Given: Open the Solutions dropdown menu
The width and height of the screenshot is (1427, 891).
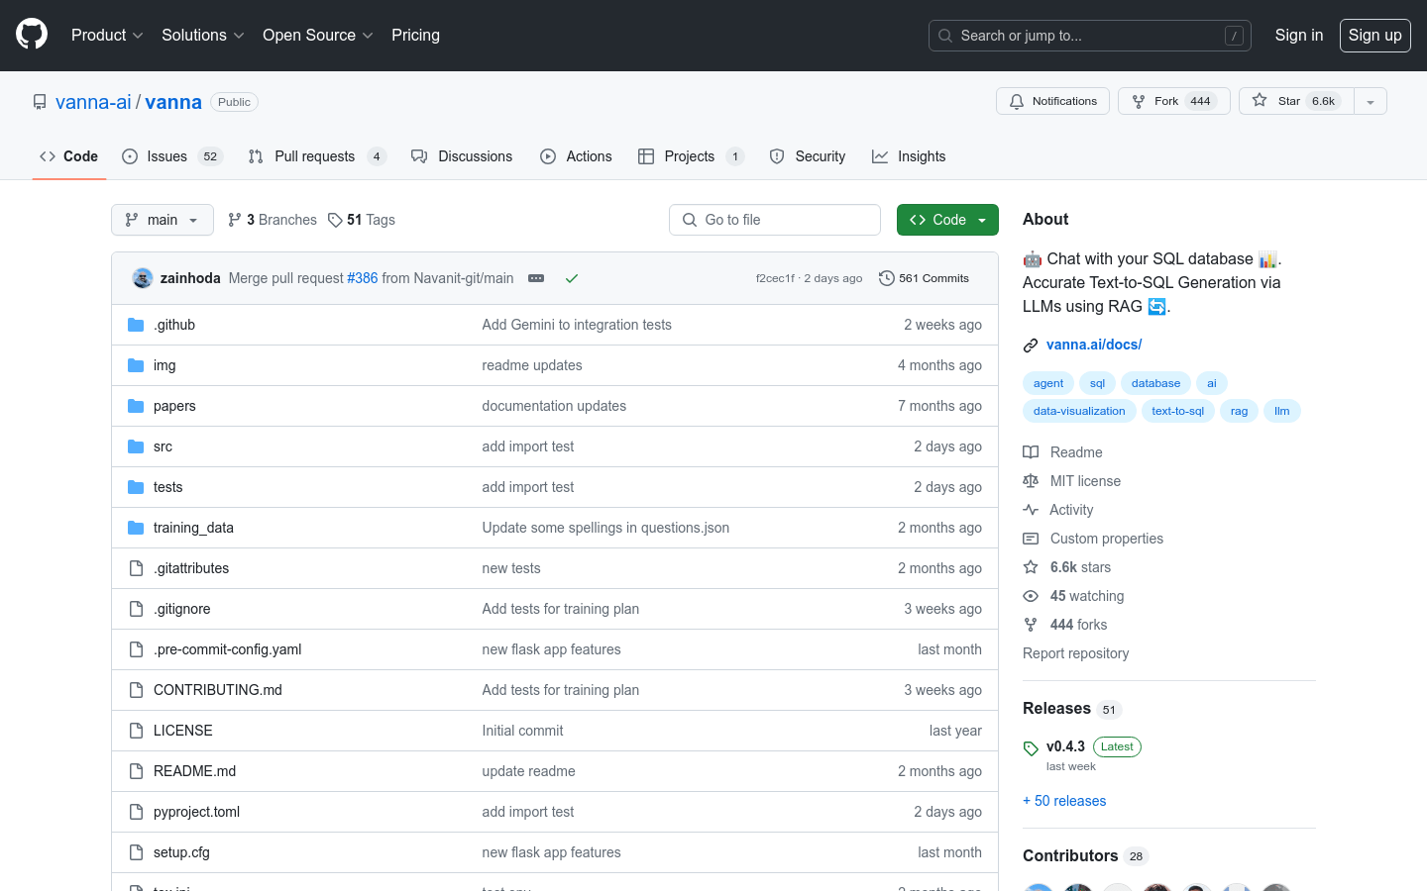Looking at the screenshot, I should tap(202, 35).
